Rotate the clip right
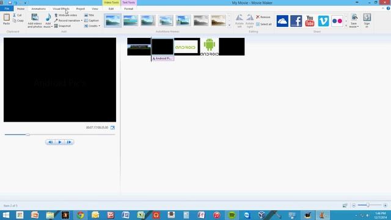Image resolution: width=391 pixels, height=220 pixels. [x=250, y=21]
